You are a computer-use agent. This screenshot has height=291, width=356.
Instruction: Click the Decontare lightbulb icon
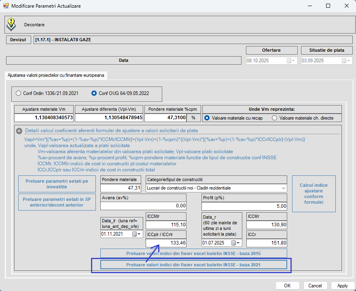pyautogui.click(x=11, y=25)
